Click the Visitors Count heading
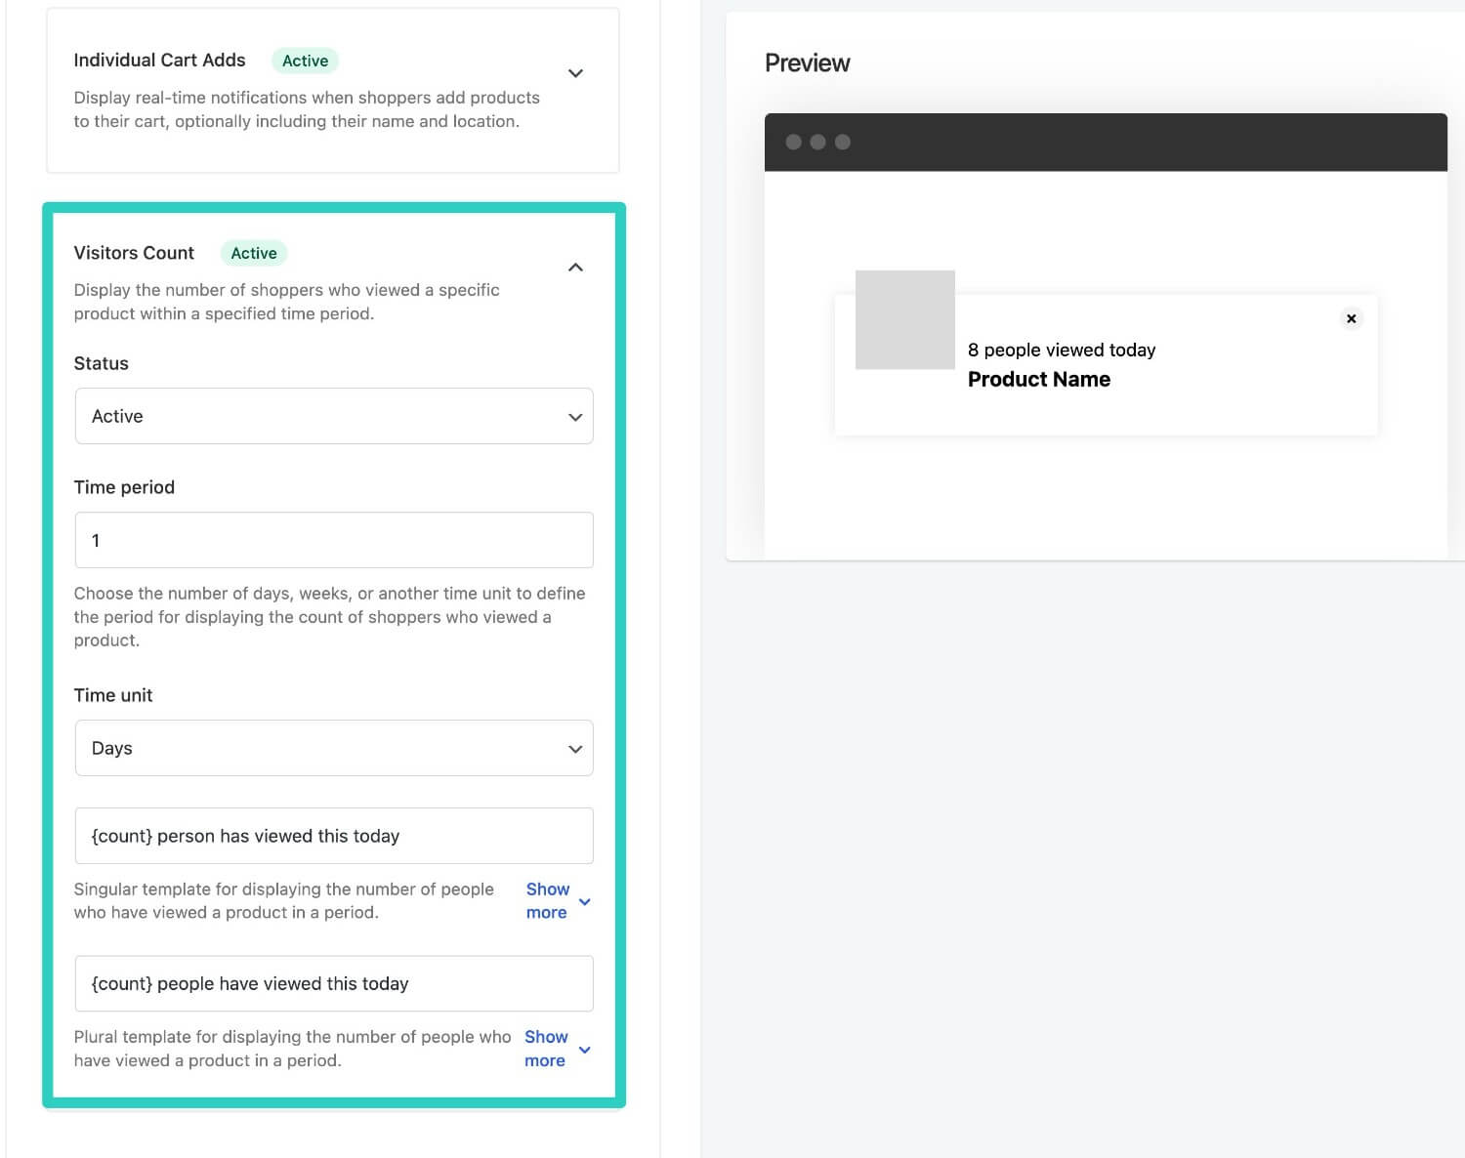 pos(134,253)
